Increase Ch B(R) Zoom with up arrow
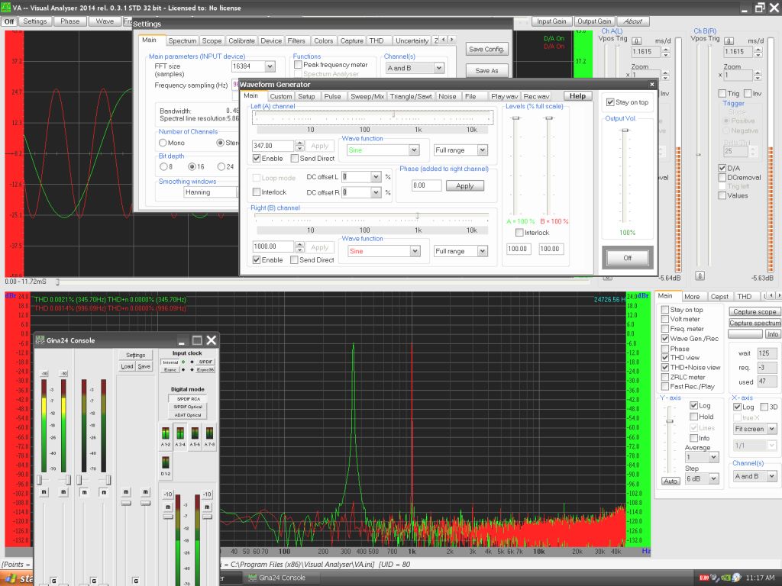Screen dimensions: 782x586 [x=758, y=72]
